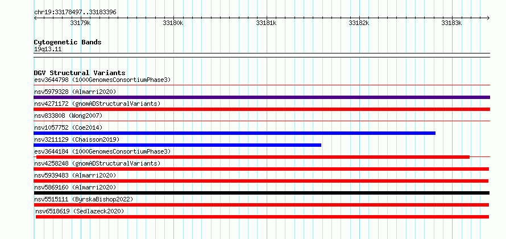Viewport: 506px width, 239px height.
Task: Click the black nsv5869160 variant bar
Action: point(262,193)
